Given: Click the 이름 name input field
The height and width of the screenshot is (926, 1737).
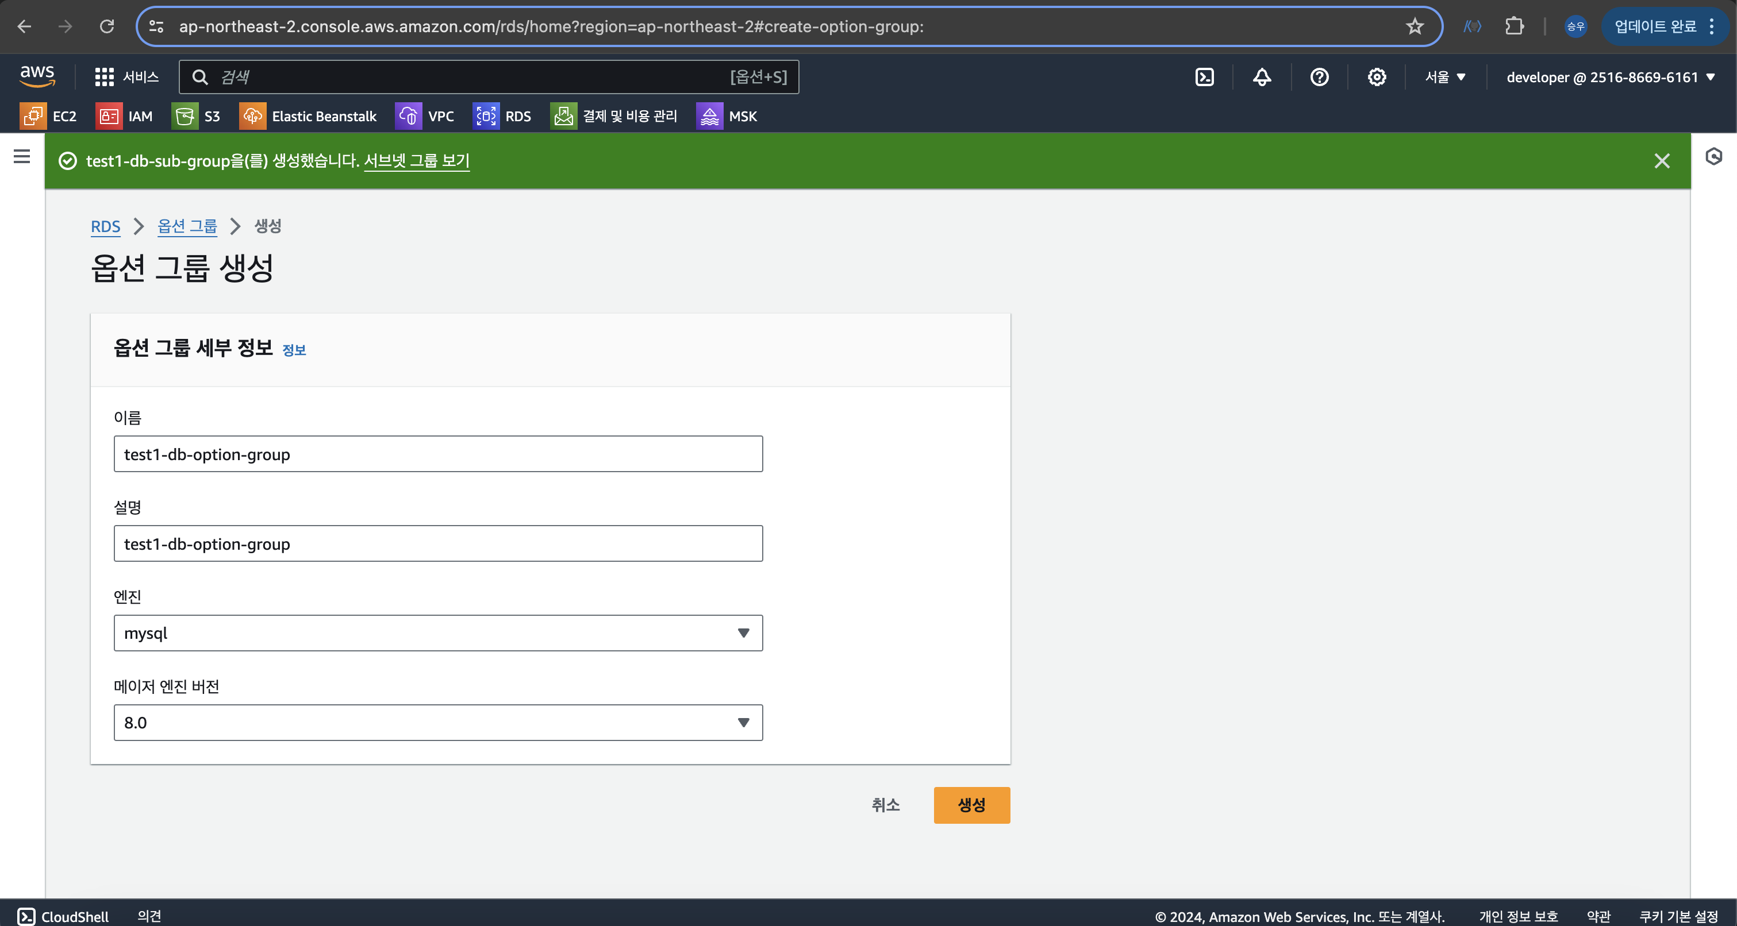Looking at the screenshot, I should [x=437, y=454].
